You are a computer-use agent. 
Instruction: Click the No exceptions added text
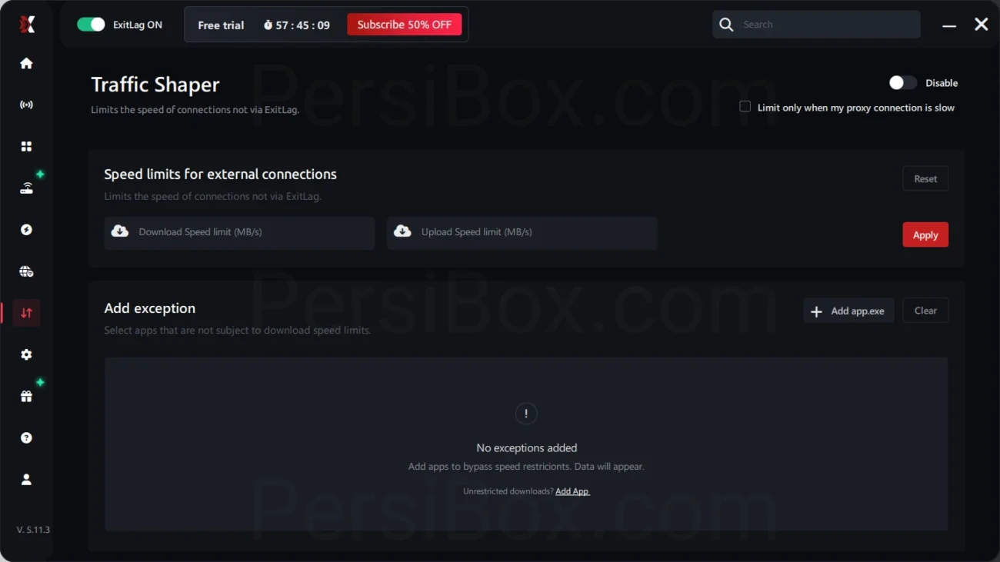pos(527,447)
